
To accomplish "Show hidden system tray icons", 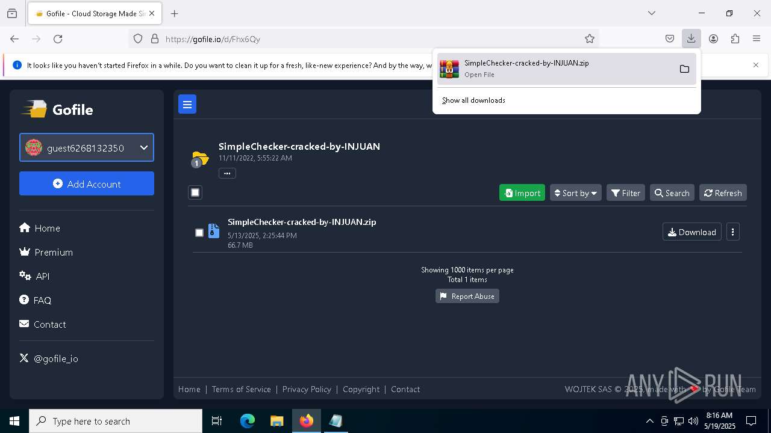I will click(649, 421).
